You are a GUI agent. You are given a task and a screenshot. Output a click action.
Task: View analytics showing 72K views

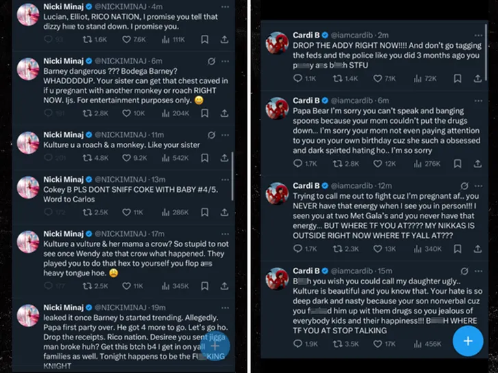coord(426,79)
